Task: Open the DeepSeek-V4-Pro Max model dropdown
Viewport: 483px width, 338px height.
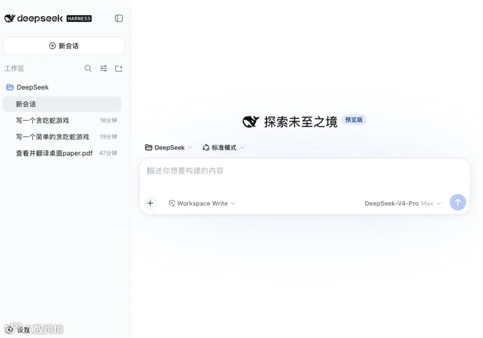Action: [402, 203]
